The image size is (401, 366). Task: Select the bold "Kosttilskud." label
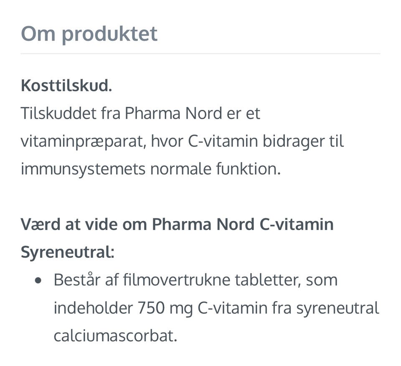click(66, 86)
